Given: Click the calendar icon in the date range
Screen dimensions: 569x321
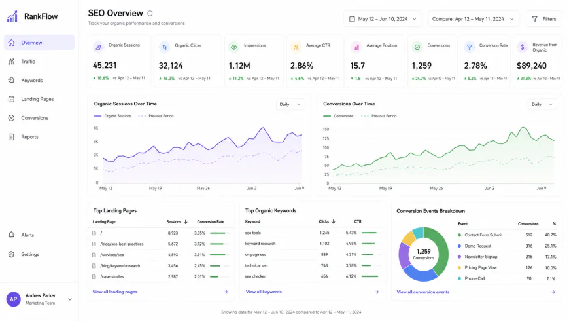Looking at the screenshot, I should (x=352, y=19).
